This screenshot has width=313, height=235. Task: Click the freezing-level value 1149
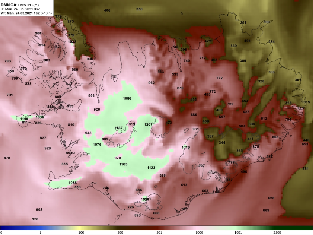tap(24, 119)
